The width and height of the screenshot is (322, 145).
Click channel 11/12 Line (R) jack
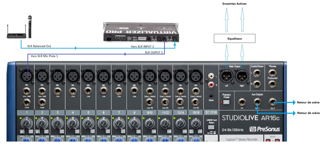pyautogui.click(x=165, y=102)
